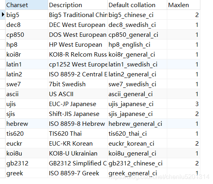Click the Big5 Traditional Chinese description cell
This screenshot has width=213, height=184.
(x=78, y=15)
